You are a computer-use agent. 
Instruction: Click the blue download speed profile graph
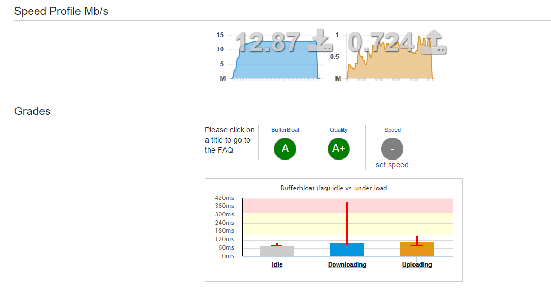click(x=275, y=60)
